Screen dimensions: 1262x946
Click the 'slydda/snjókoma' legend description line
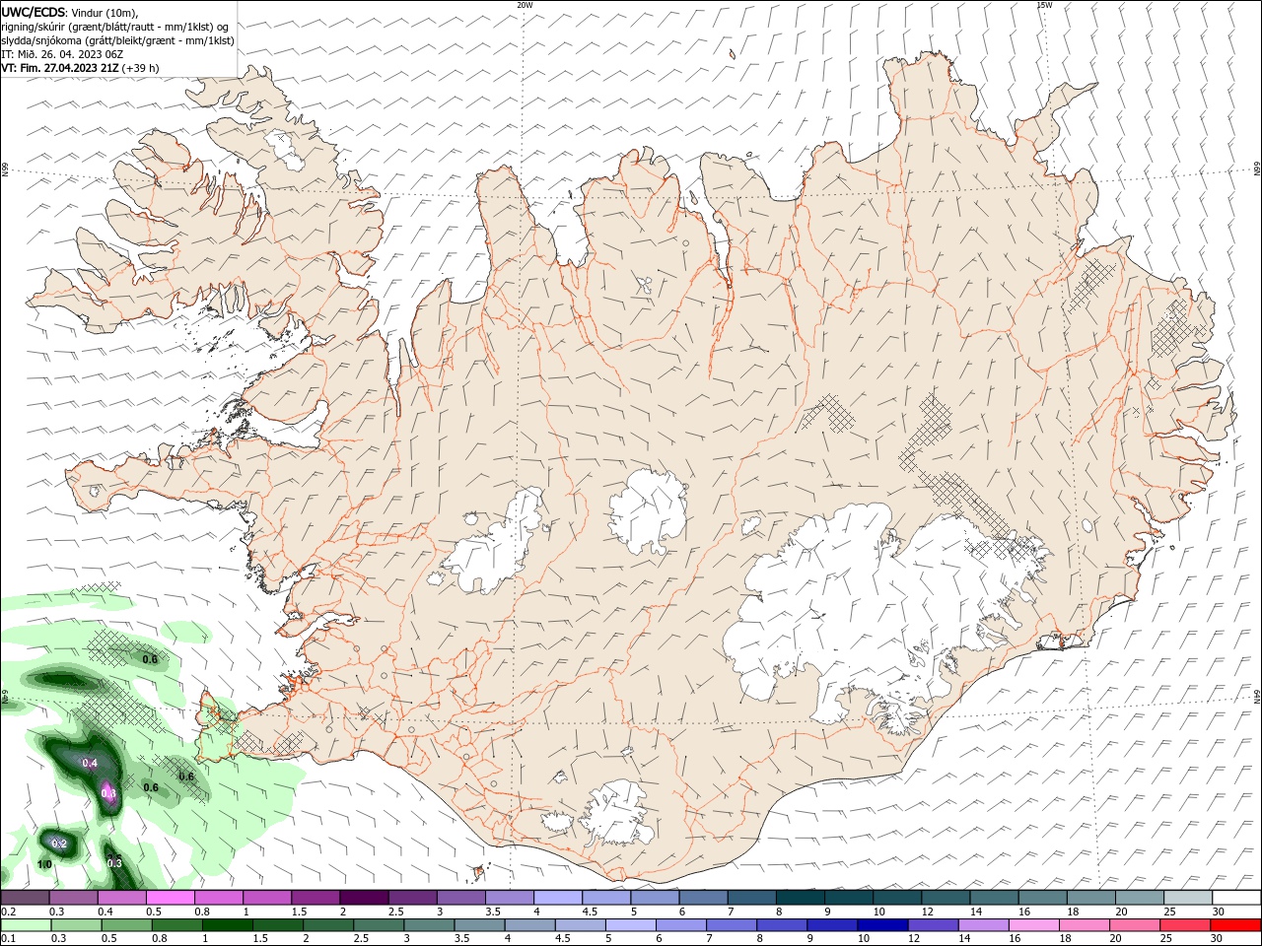(117, 40)
